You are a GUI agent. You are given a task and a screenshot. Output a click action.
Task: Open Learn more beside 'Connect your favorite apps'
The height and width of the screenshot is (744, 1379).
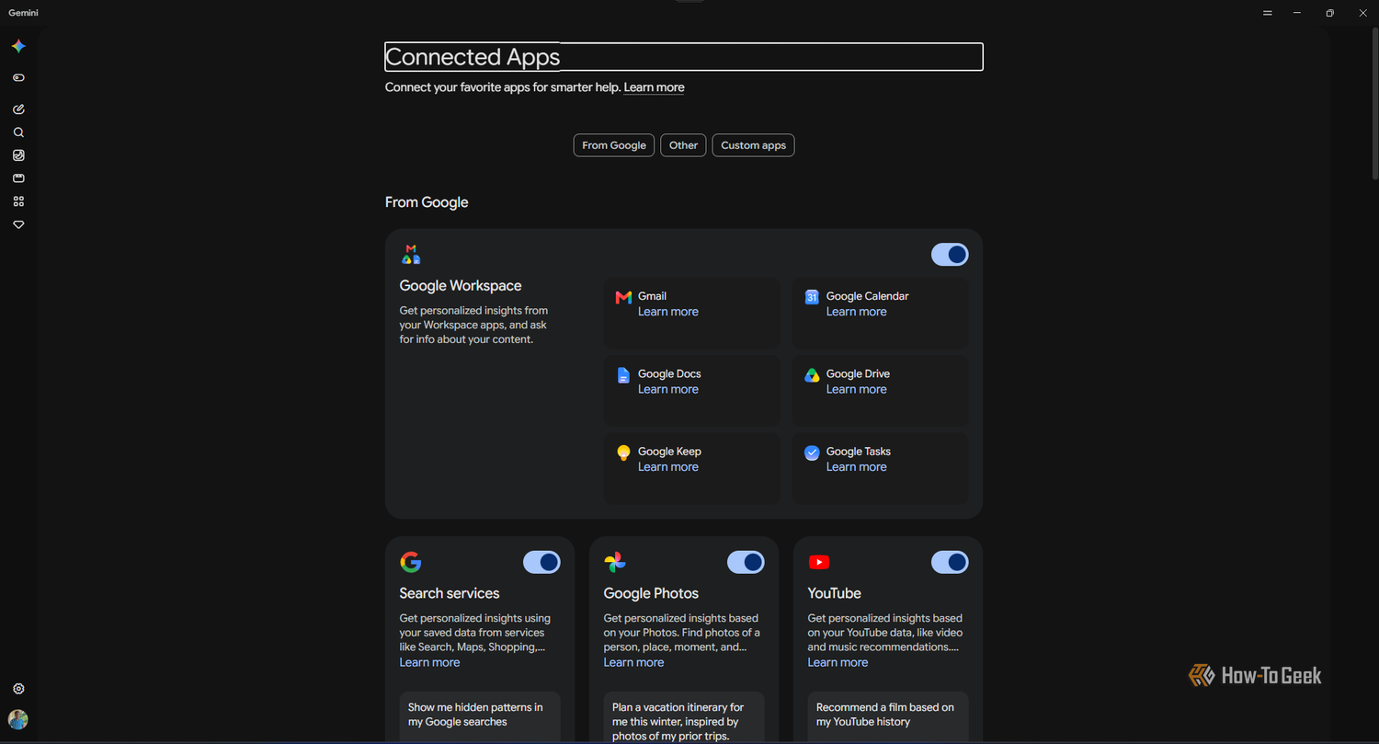654,87
